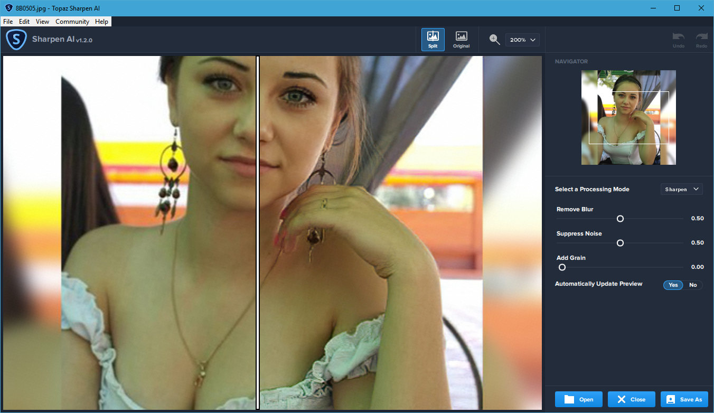Image resolution: width=714 pixels, height=413 pixels.
Task: Open the Community menu
Action: coord(72,22)
